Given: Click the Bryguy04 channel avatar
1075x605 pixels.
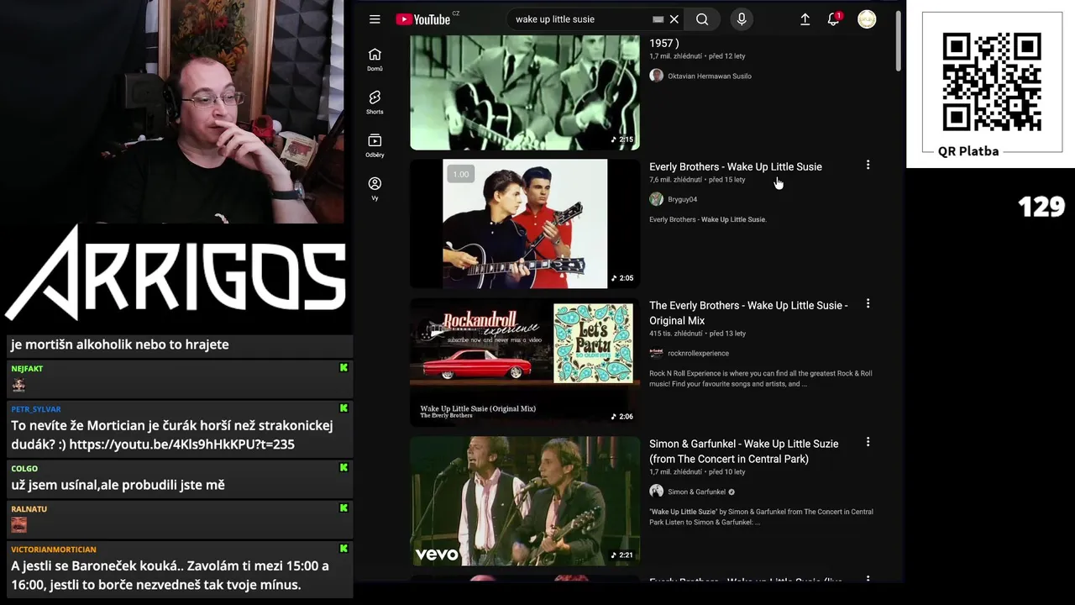Looking at the screenshot, I should [657, 199].
